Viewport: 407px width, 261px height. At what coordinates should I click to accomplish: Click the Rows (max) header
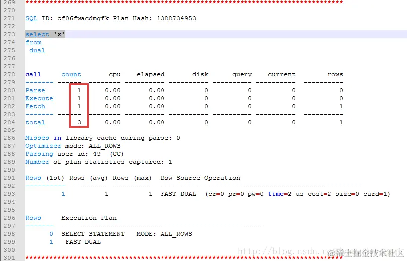pyautogui.click(x=132, y=178)
